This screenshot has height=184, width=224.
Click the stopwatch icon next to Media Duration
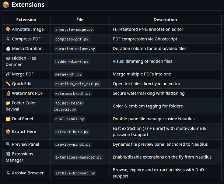8,49
